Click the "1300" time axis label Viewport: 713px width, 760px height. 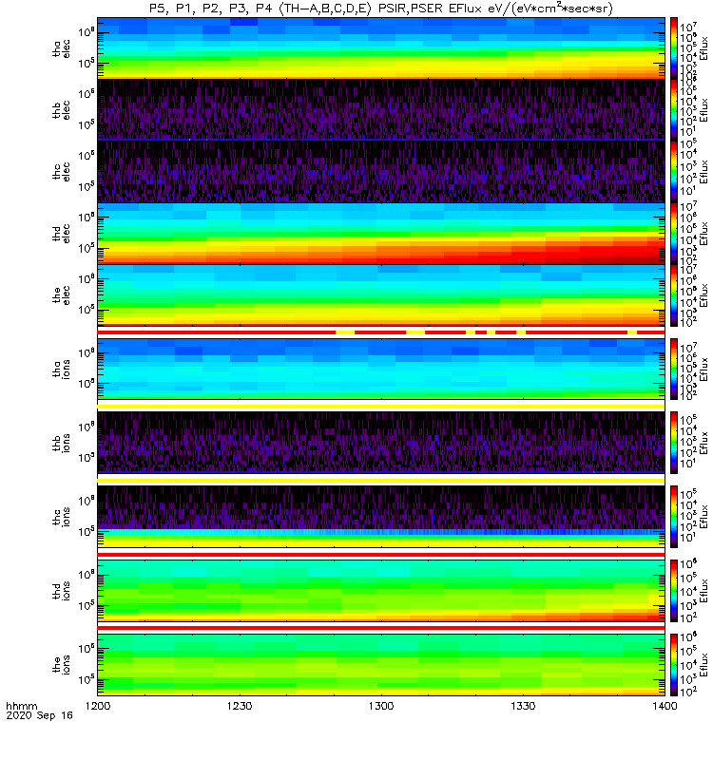(381, 706)
